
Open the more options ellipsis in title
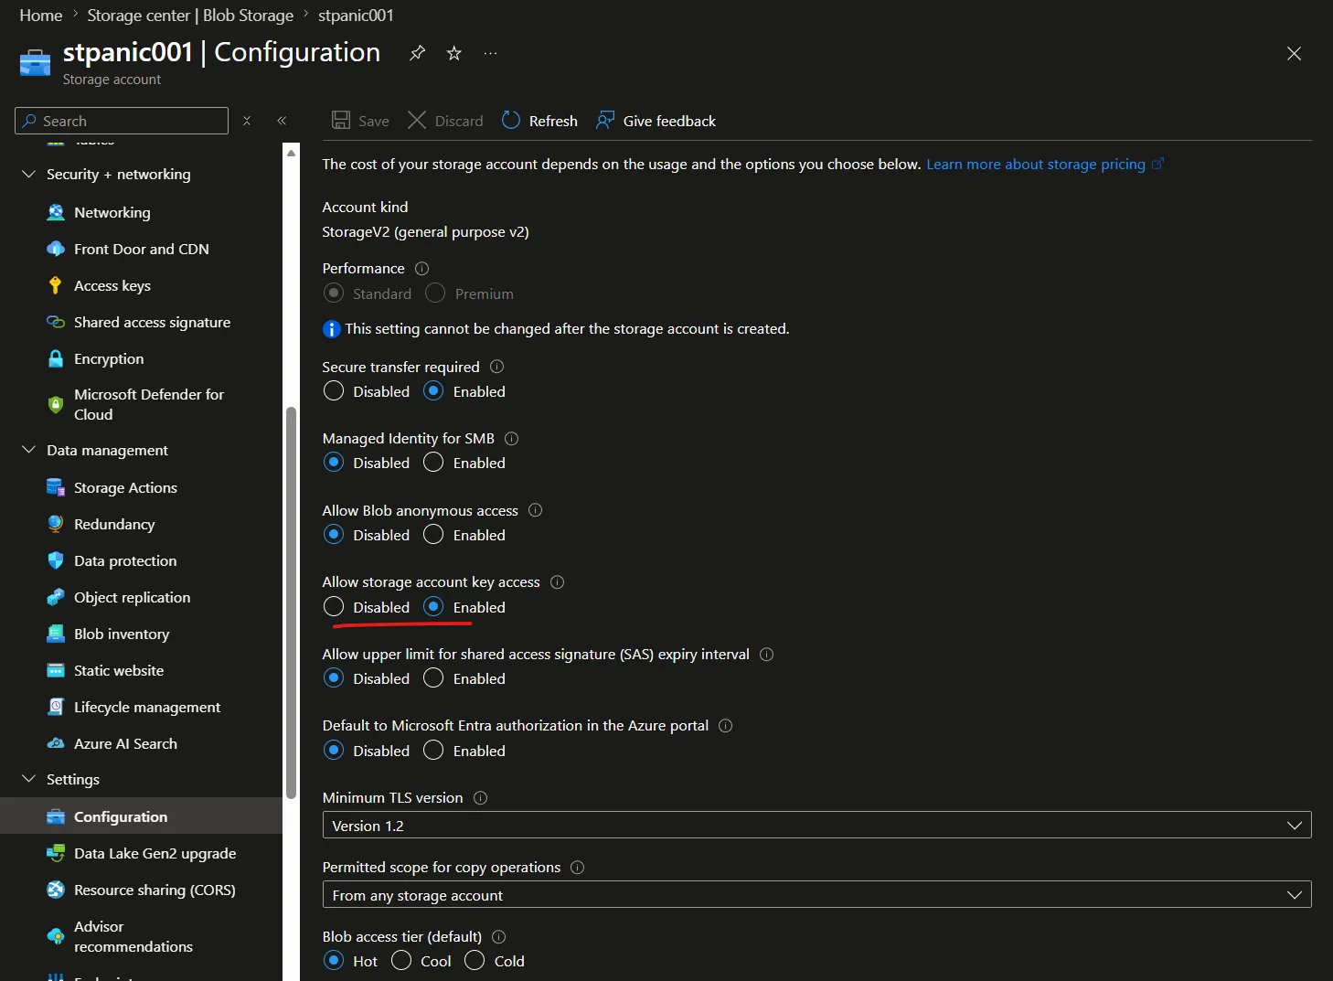(491, 53)
